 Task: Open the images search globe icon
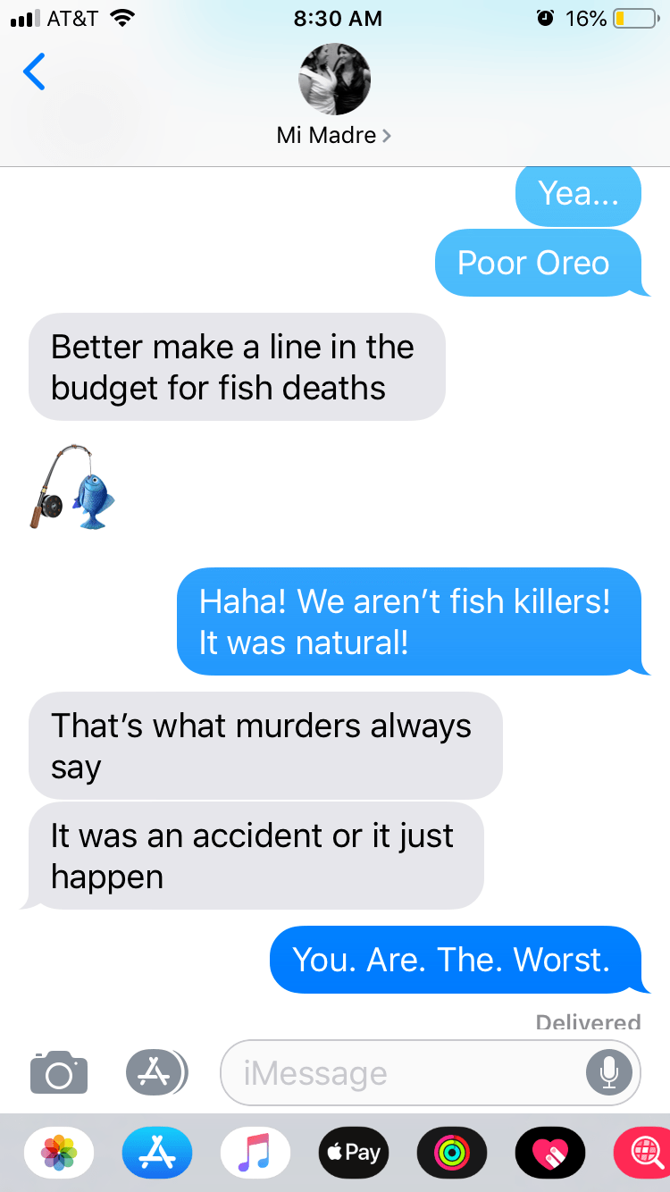pyautogui.click(x=643, y=1152)
